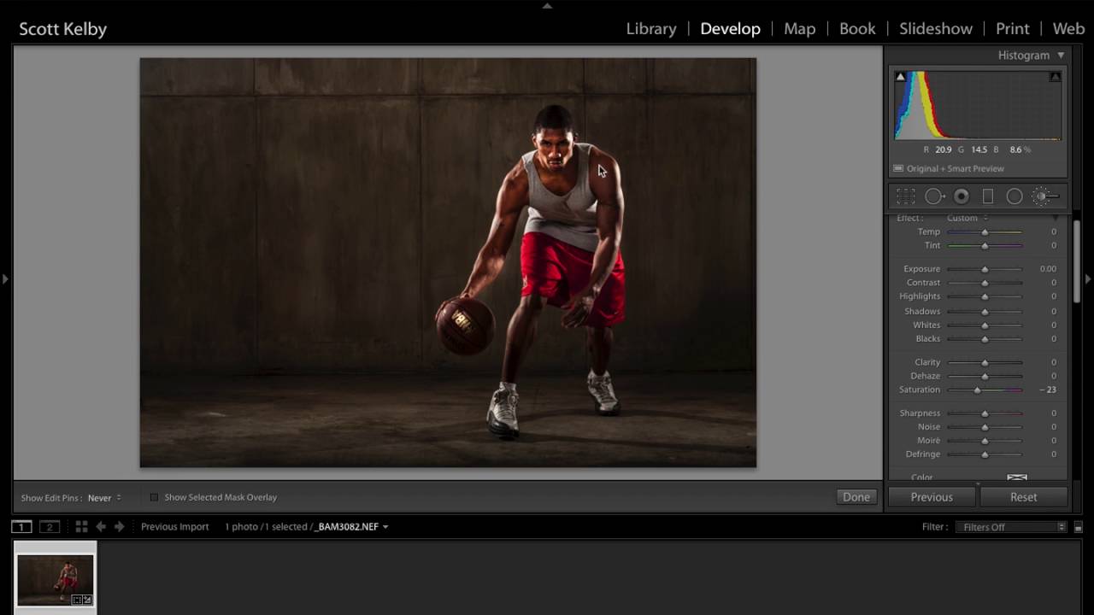Click the histogram graph area
The height and width of the screenshot is (615, 1094).
978,105
